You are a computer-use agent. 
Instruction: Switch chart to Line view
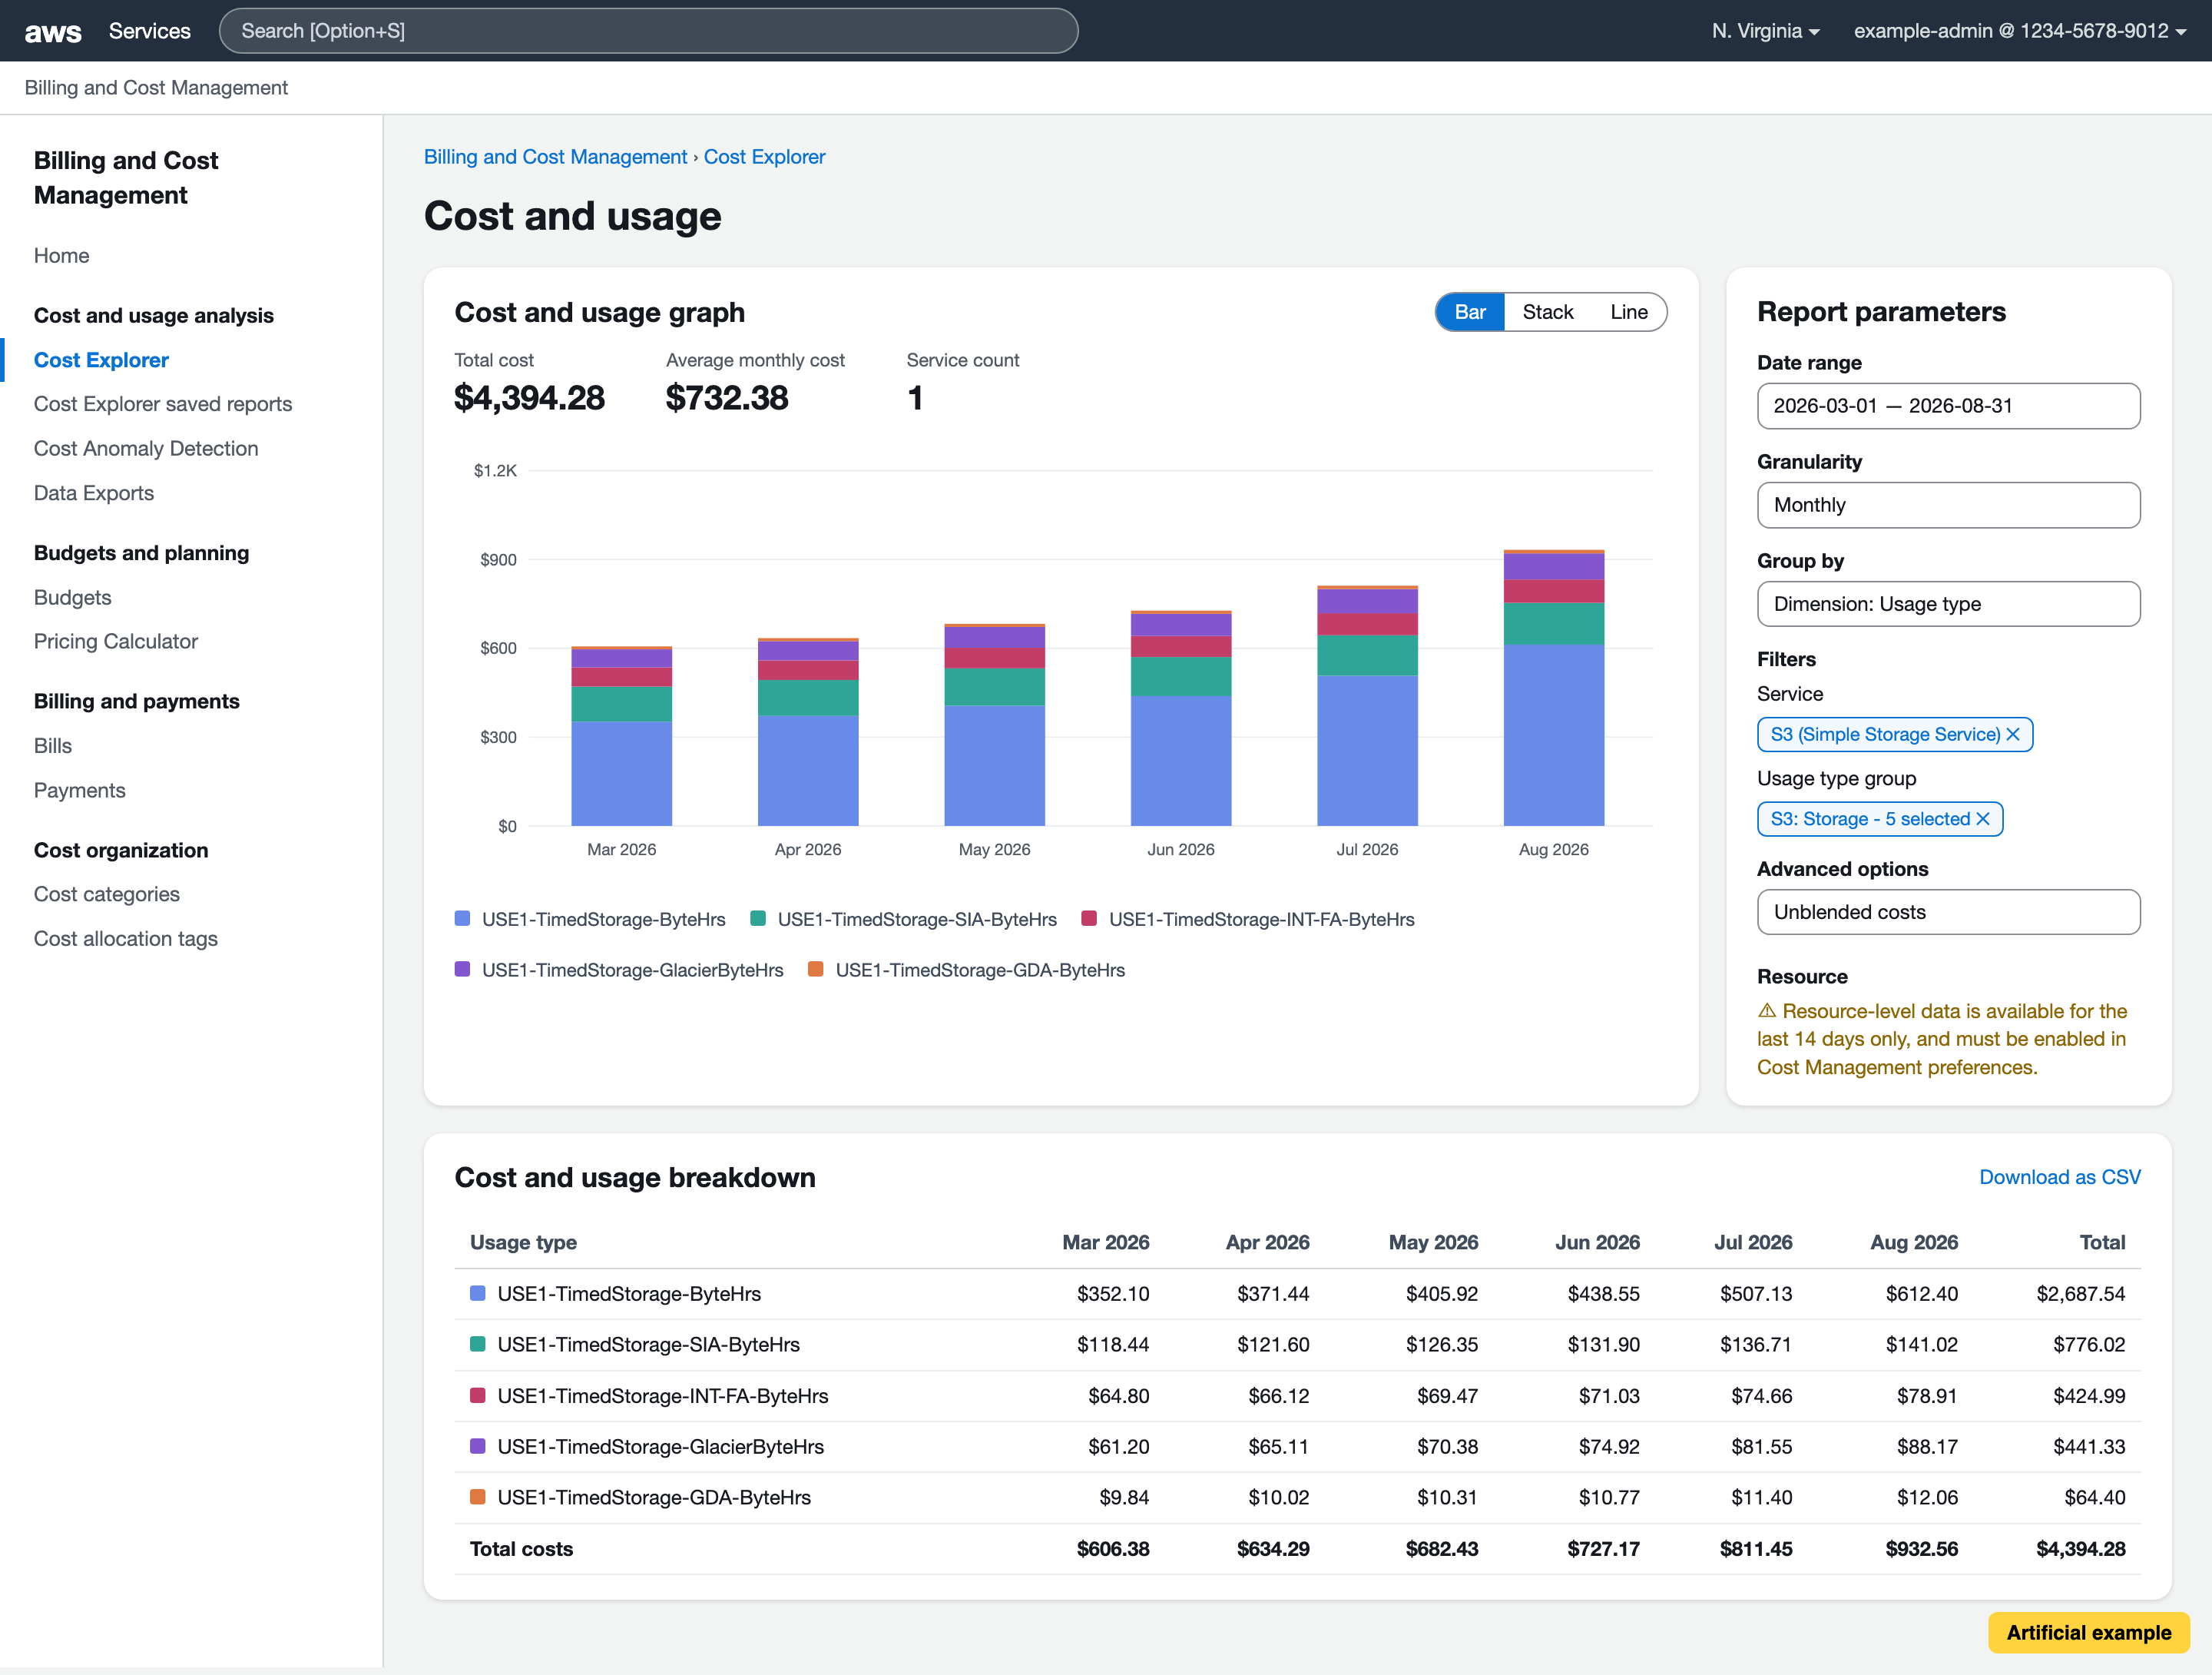pyautogui.click(x=1629, y=312)
